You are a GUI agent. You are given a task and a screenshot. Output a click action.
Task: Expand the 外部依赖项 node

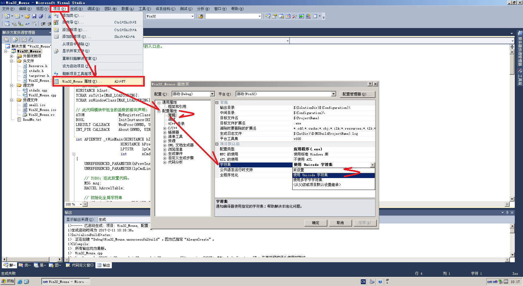[x=12, y=56]
